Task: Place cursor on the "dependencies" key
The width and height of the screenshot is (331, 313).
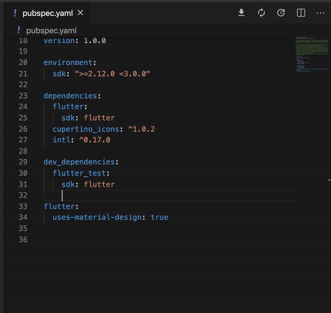Action: [71, 96]
